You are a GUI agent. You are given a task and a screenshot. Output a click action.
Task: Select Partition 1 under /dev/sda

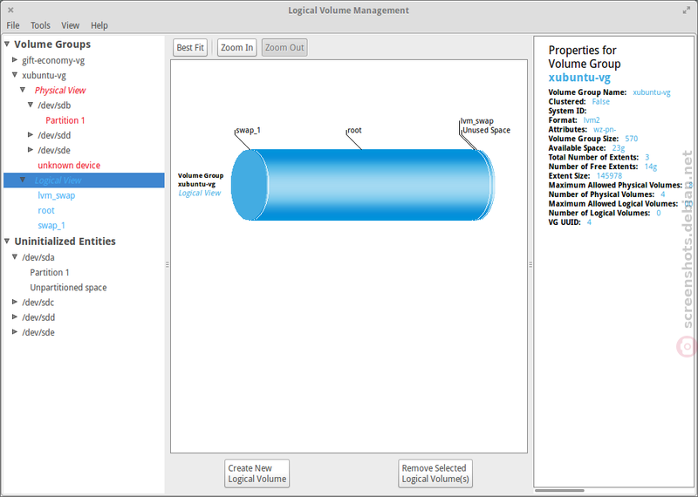(x=50, y=272)
